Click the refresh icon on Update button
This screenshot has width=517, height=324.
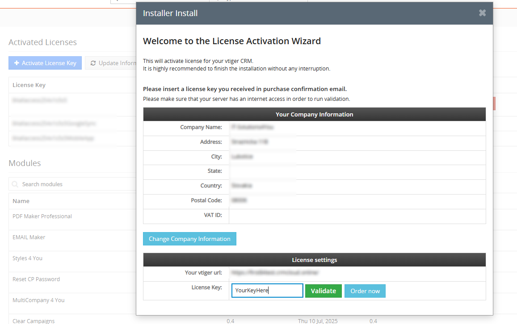click(x=93, y=63)
